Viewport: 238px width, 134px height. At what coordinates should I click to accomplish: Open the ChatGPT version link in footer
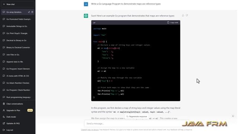coord(90,130)
